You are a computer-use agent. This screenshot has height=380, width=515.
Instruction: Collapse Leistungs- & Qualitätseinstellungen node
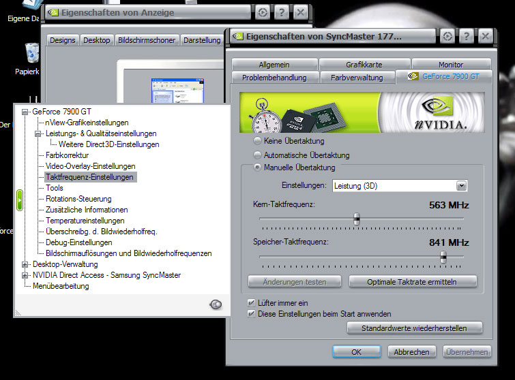[x=38, y=133]
